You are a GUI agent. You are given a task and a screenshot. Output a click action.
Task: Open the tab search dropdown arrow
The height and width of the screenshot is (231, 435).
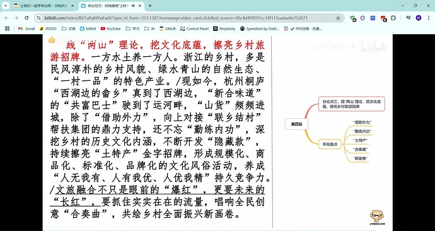click(6, 6)
